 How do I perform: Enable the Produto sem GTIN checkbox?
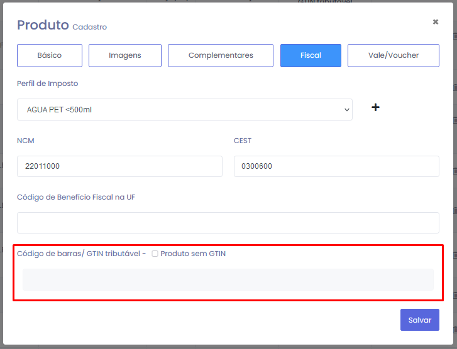point(155,254)
